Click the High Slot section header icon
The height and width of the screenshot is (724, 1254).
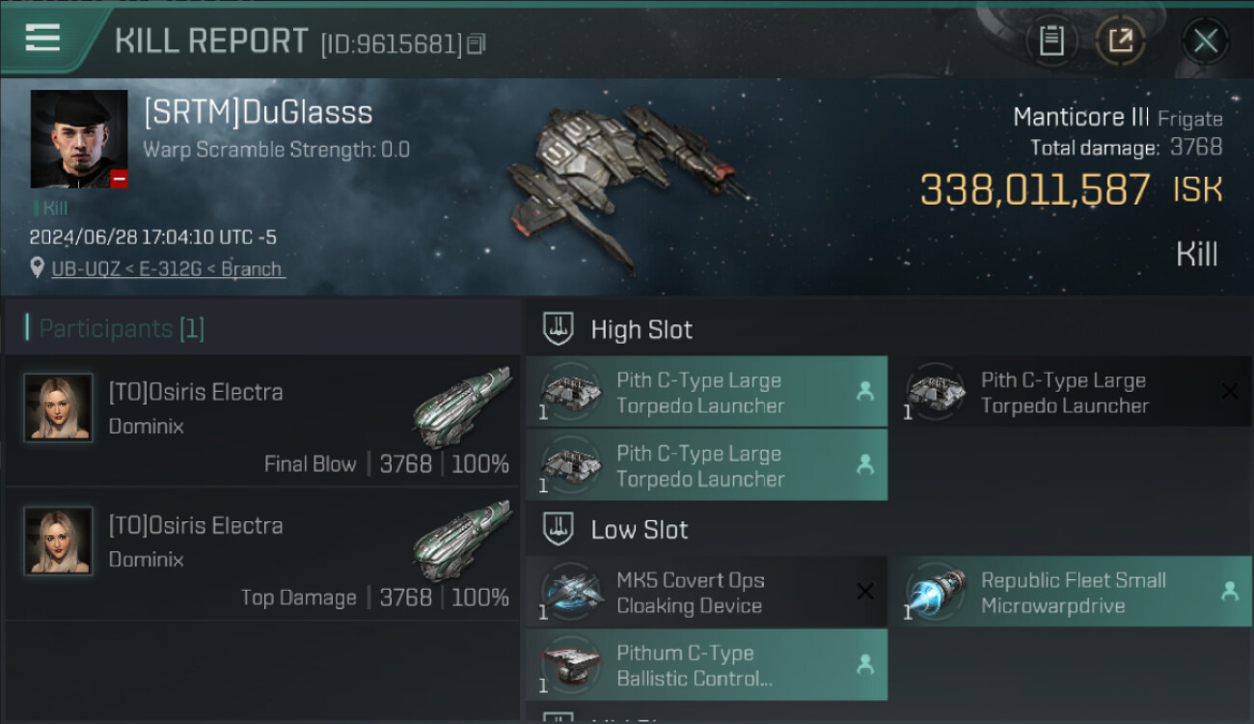[559, 329]
